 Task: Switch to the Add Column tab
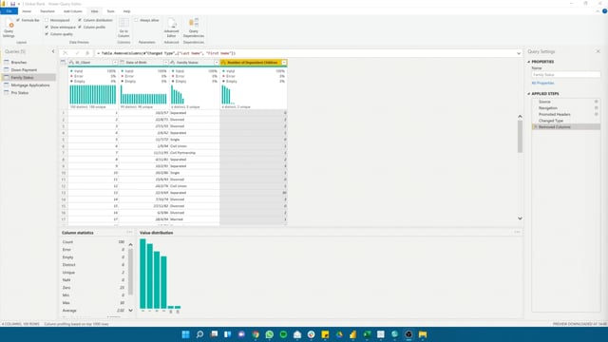[x=73, y=11]
